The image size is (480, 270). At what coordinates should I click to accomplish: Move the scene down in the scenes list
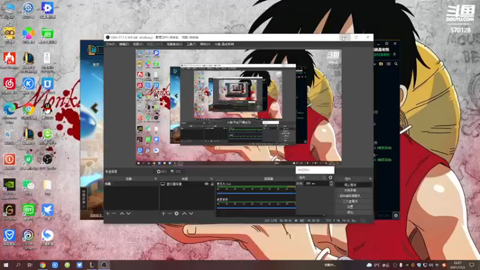[x=128, y=214]
